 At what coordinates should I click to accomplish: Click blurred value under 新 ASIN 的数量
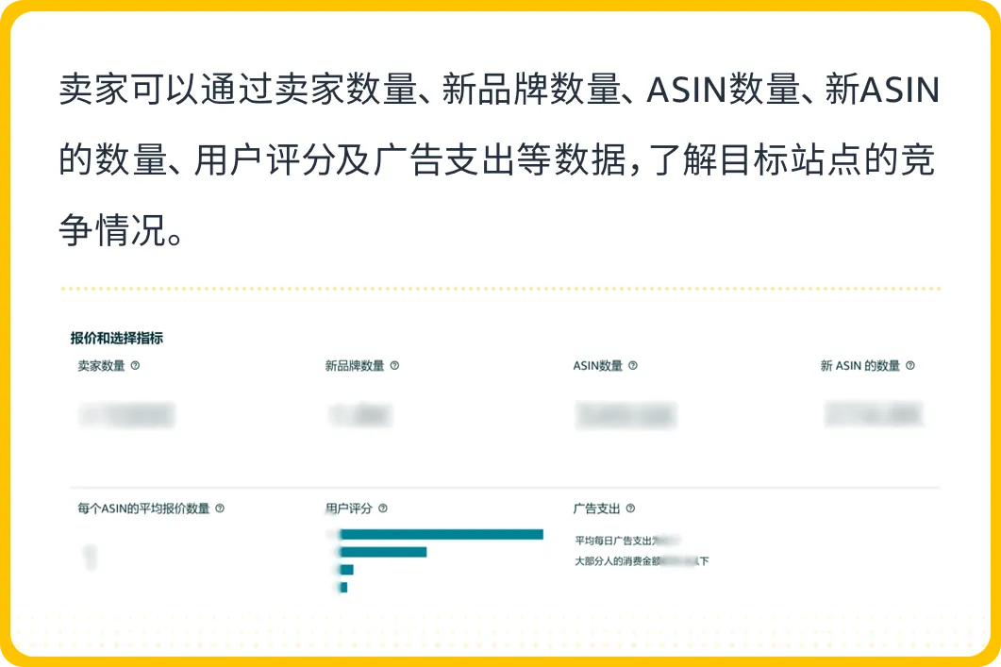[874, 415]
